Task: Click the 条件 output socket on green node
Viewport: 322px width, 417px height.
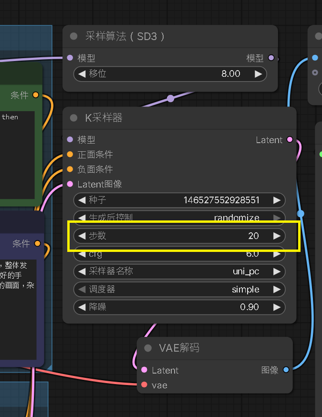Action: pos(36,94)
